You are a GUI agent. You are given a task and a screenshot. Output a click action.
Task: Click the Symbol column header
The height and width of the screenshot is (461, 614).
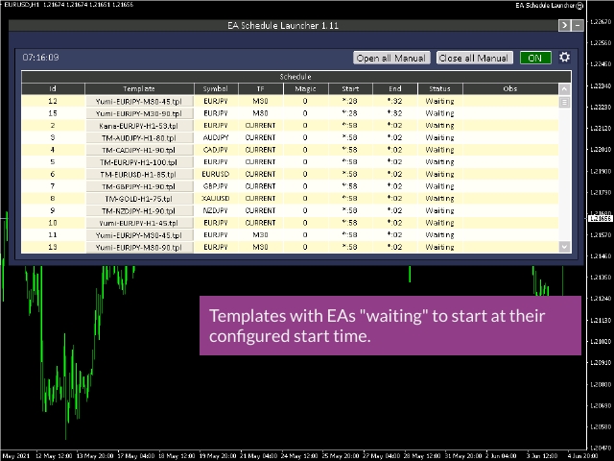(216, 89)
